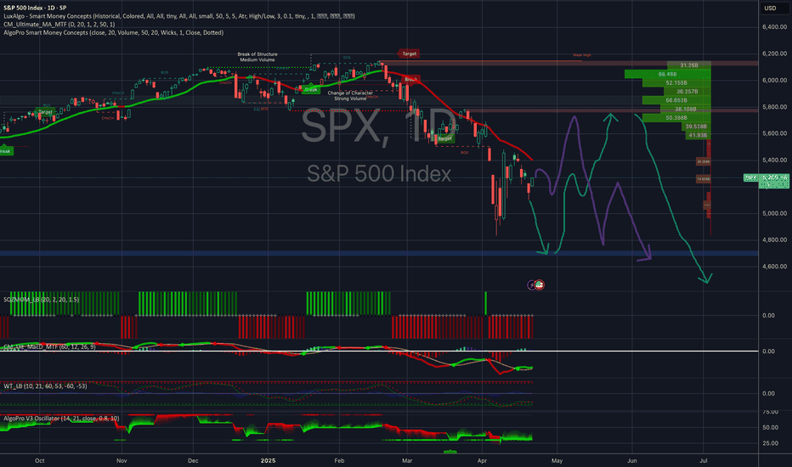Click the 6,400.00 price axis label
Screen dimensions: 792x467
click(x=774, y=27)
